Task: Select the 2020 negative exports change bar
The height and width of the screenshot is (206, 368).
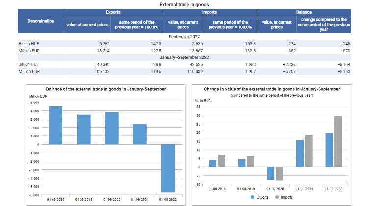Action: tap(270, 173)
